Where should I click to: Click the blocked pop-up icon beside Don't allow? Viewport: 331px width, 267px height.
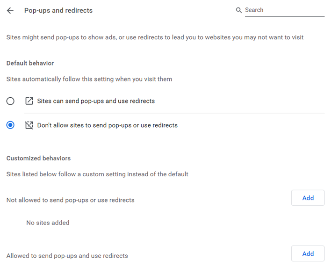coord(29,125)
